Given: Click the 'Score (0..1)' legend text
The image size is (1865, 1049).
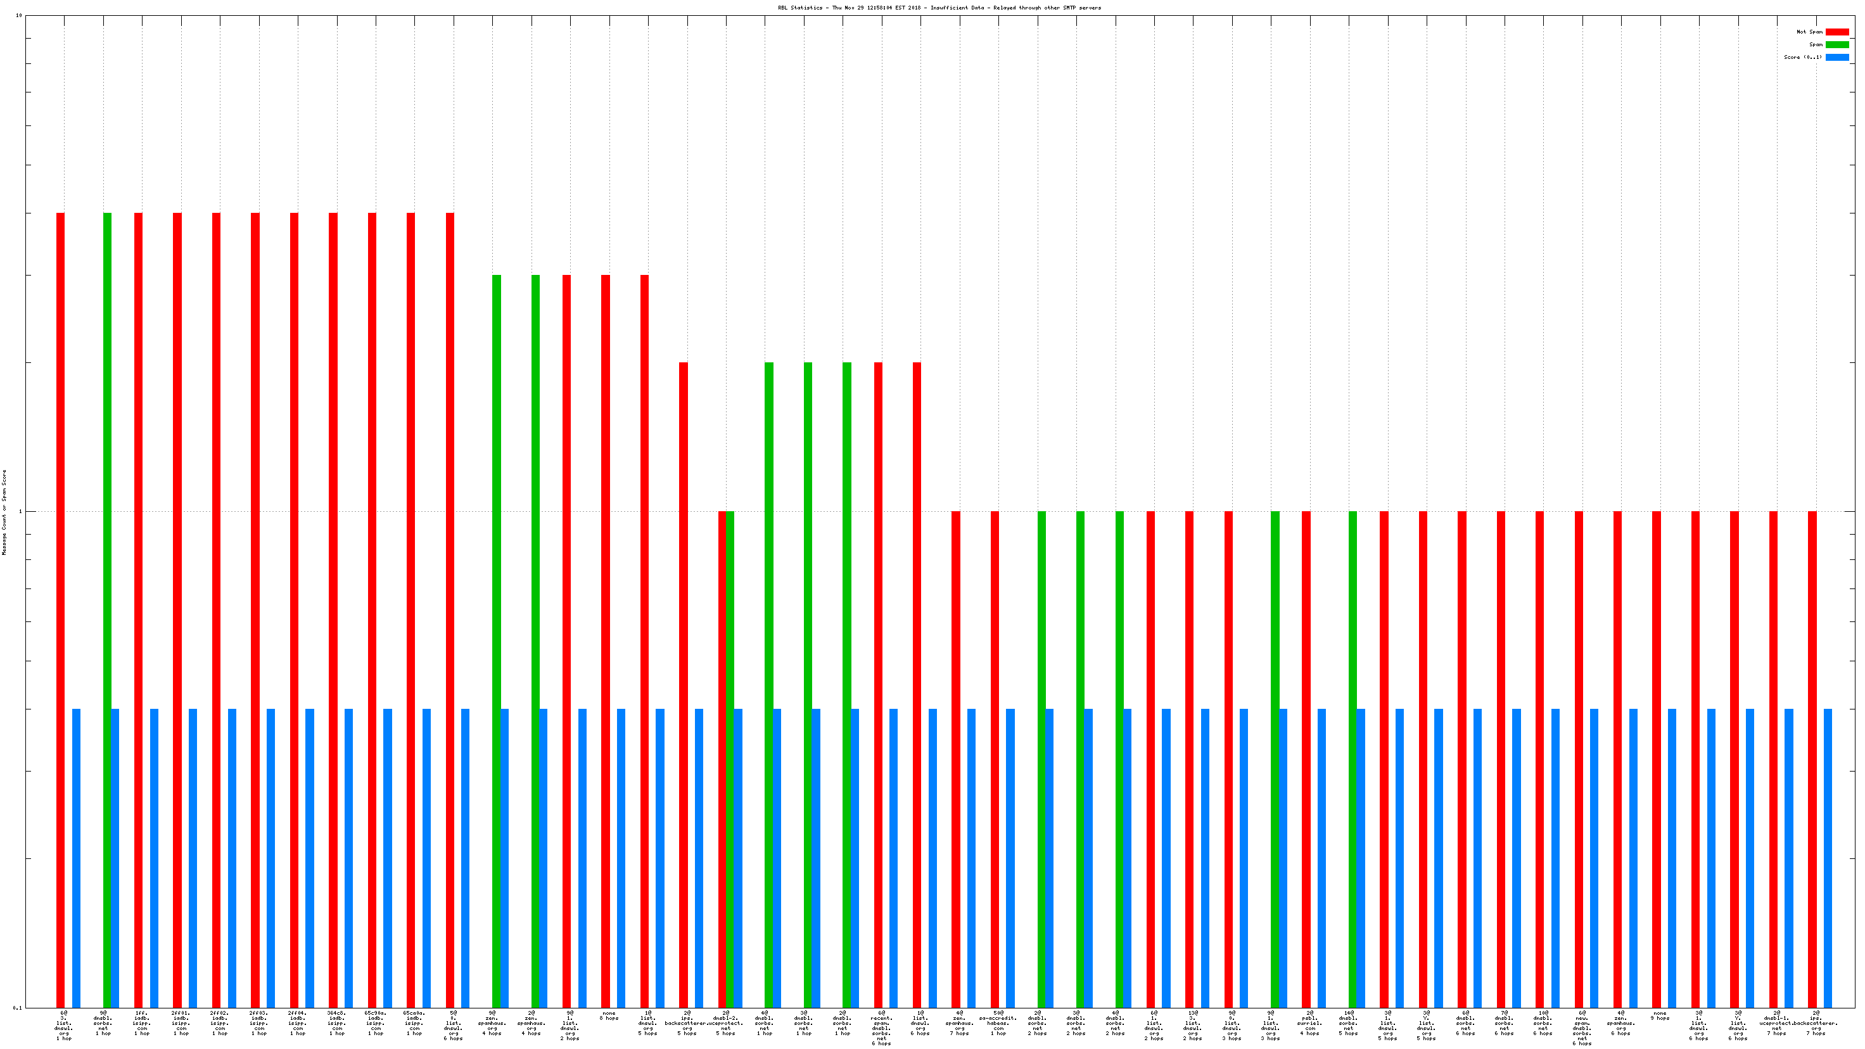Looking at the screenshot, I should click(x=1803, y=57).
